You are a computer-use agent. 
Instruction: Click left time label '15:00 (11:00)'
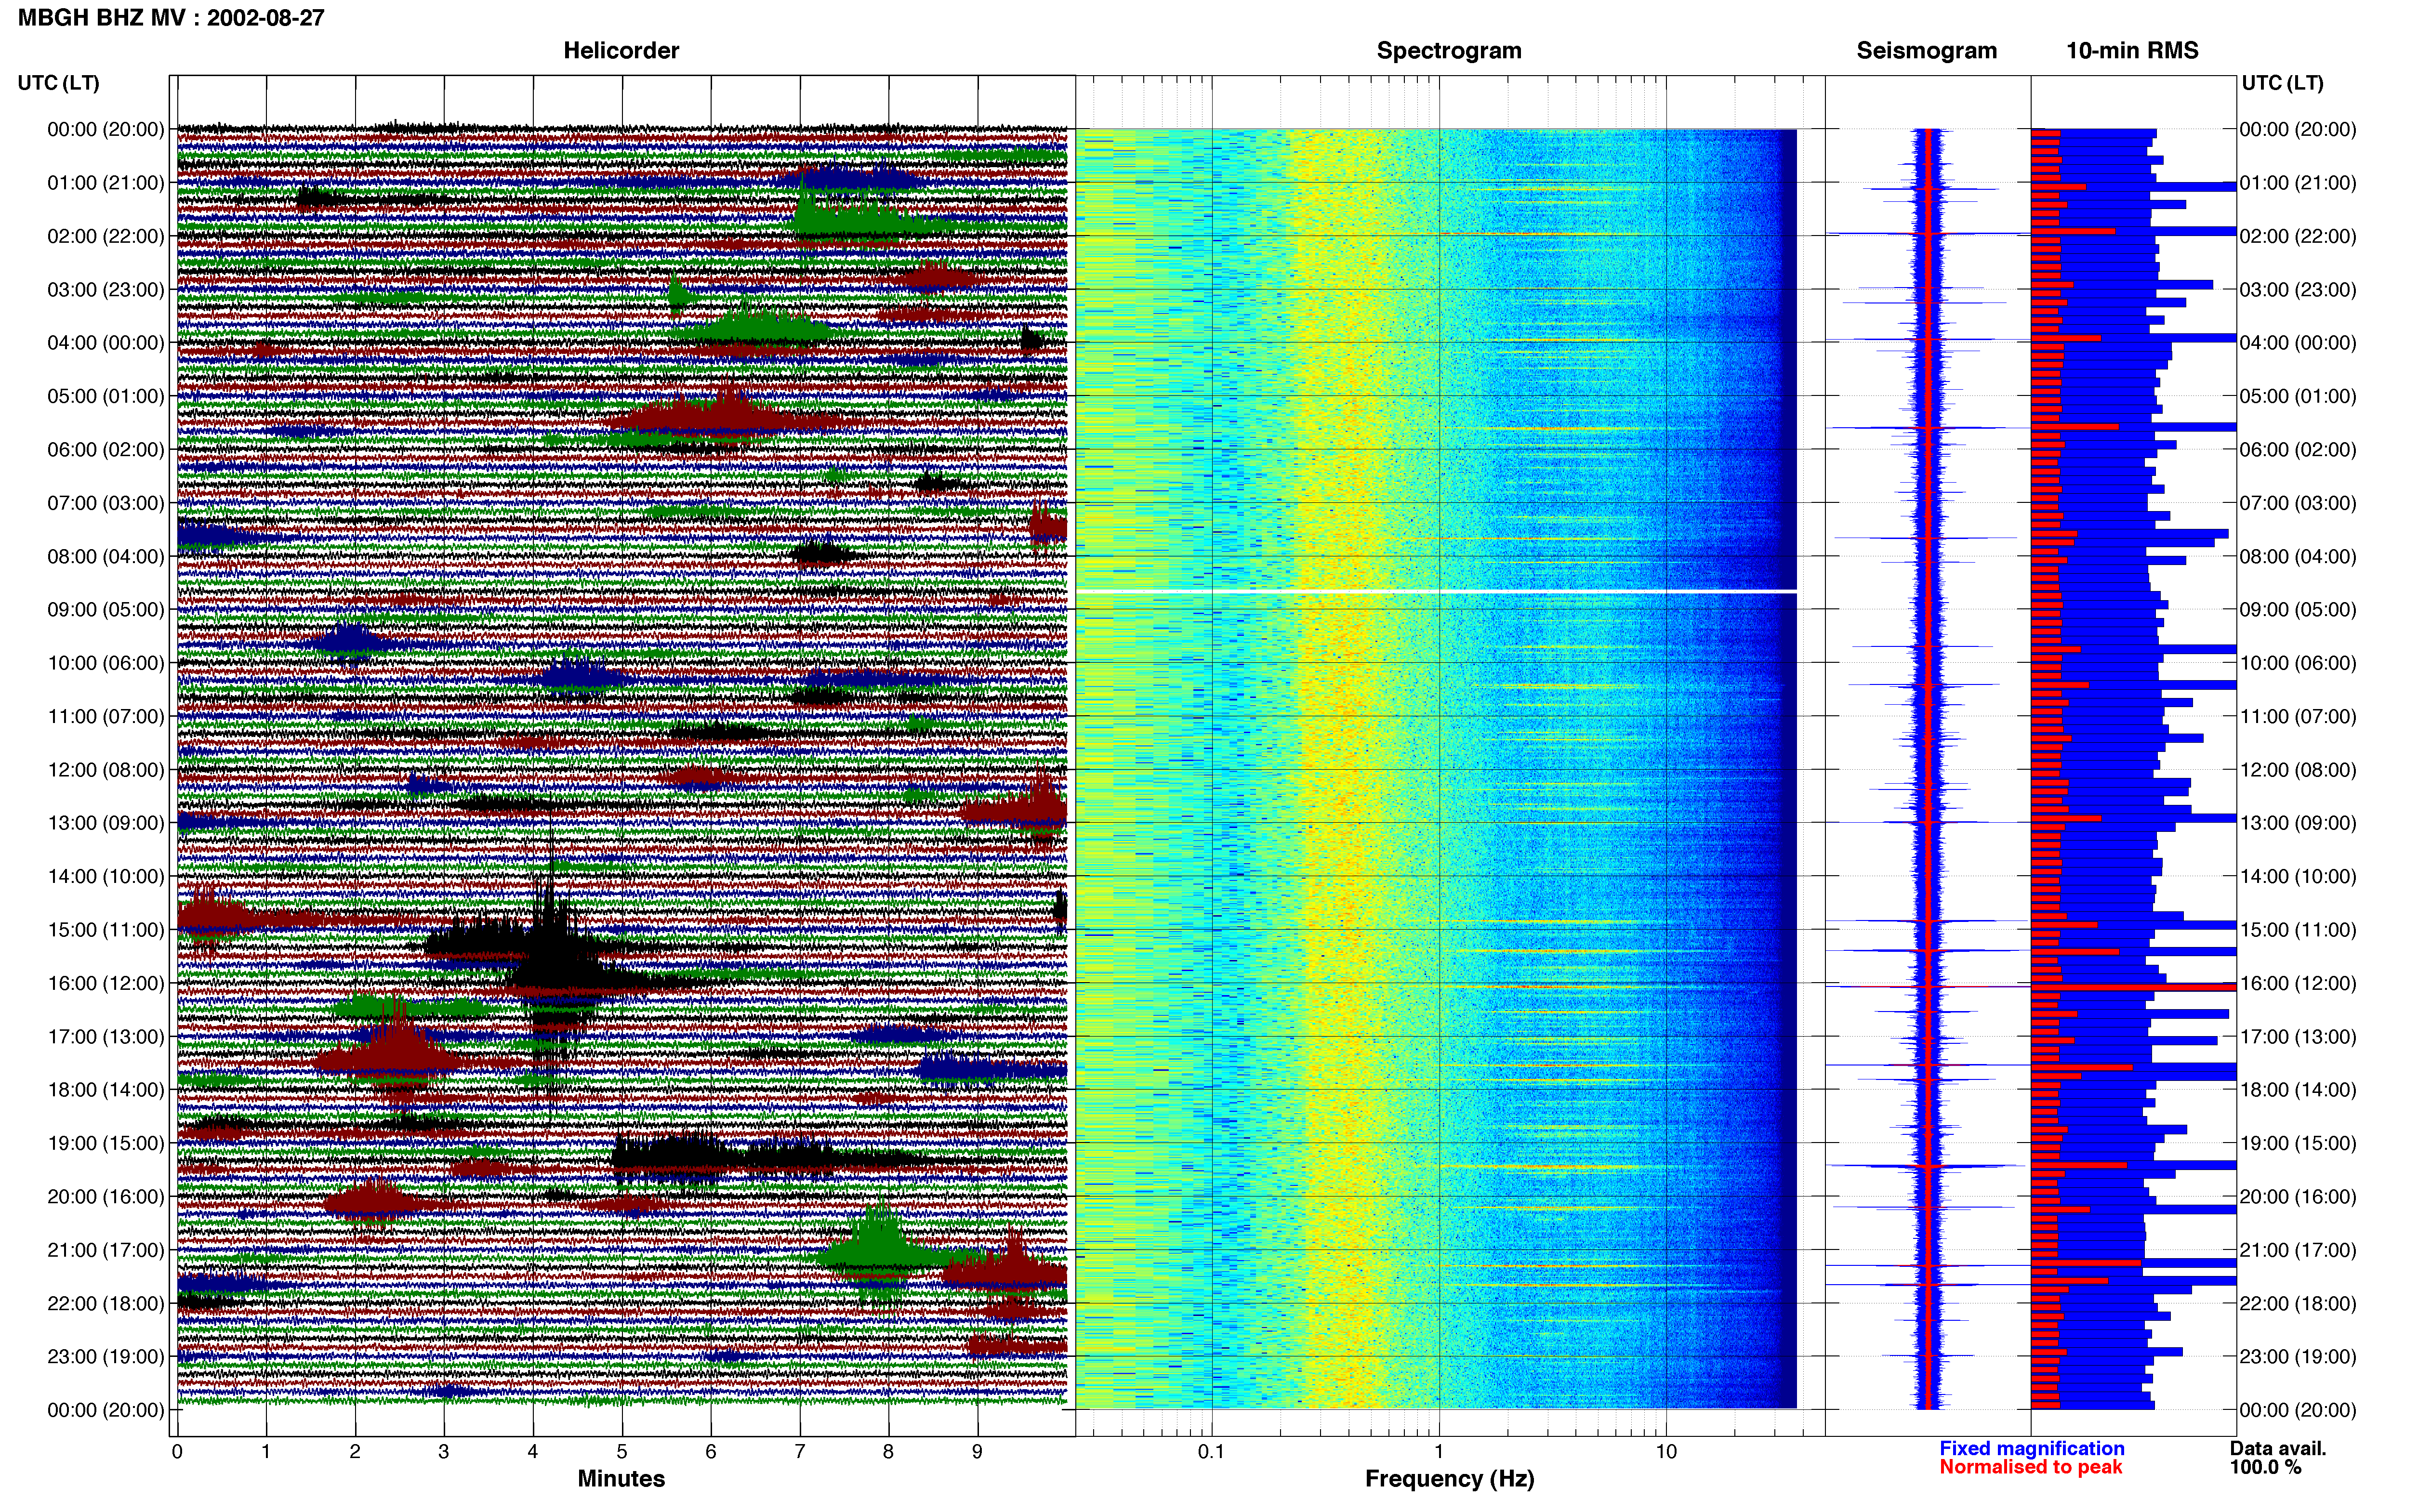[x=106, y=930]
